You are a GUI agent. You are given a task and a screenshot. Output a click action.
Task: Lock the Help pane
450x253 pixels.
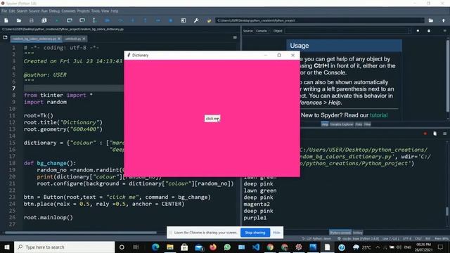point(429,31)
